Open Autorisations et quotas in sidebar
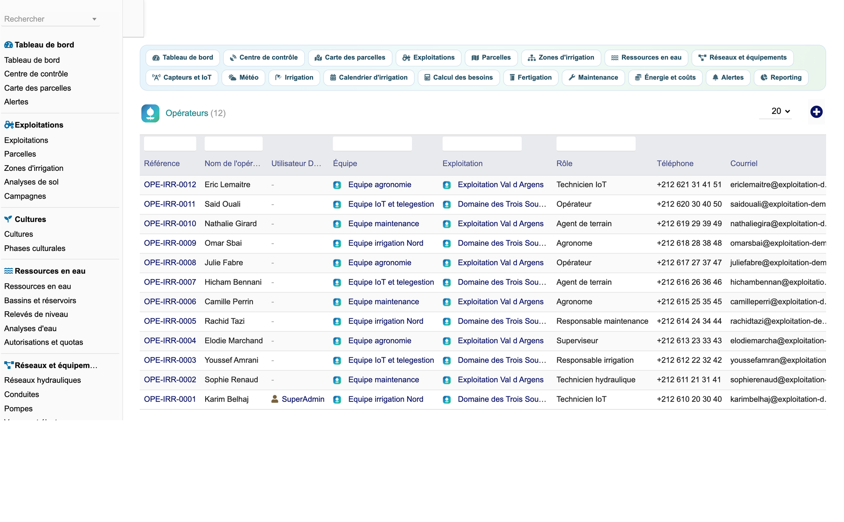 [43, 342]
